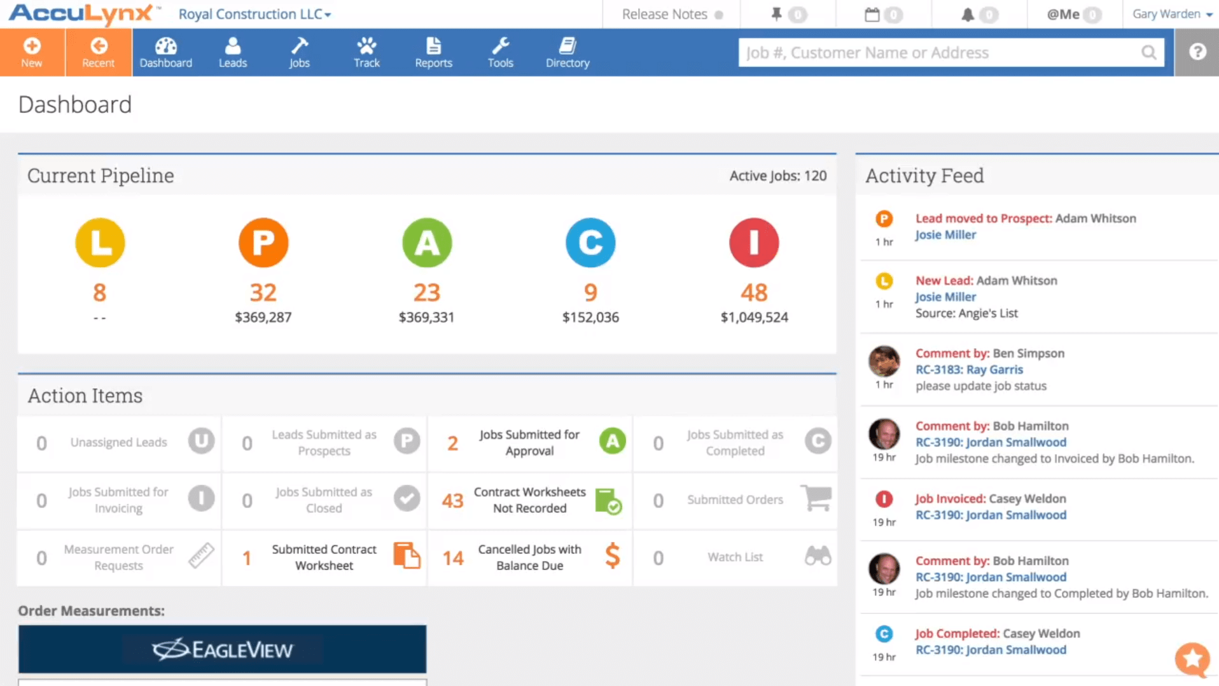1219x686 pixels.
Task: Open the Directory book icon
Action: click(567, 51)
